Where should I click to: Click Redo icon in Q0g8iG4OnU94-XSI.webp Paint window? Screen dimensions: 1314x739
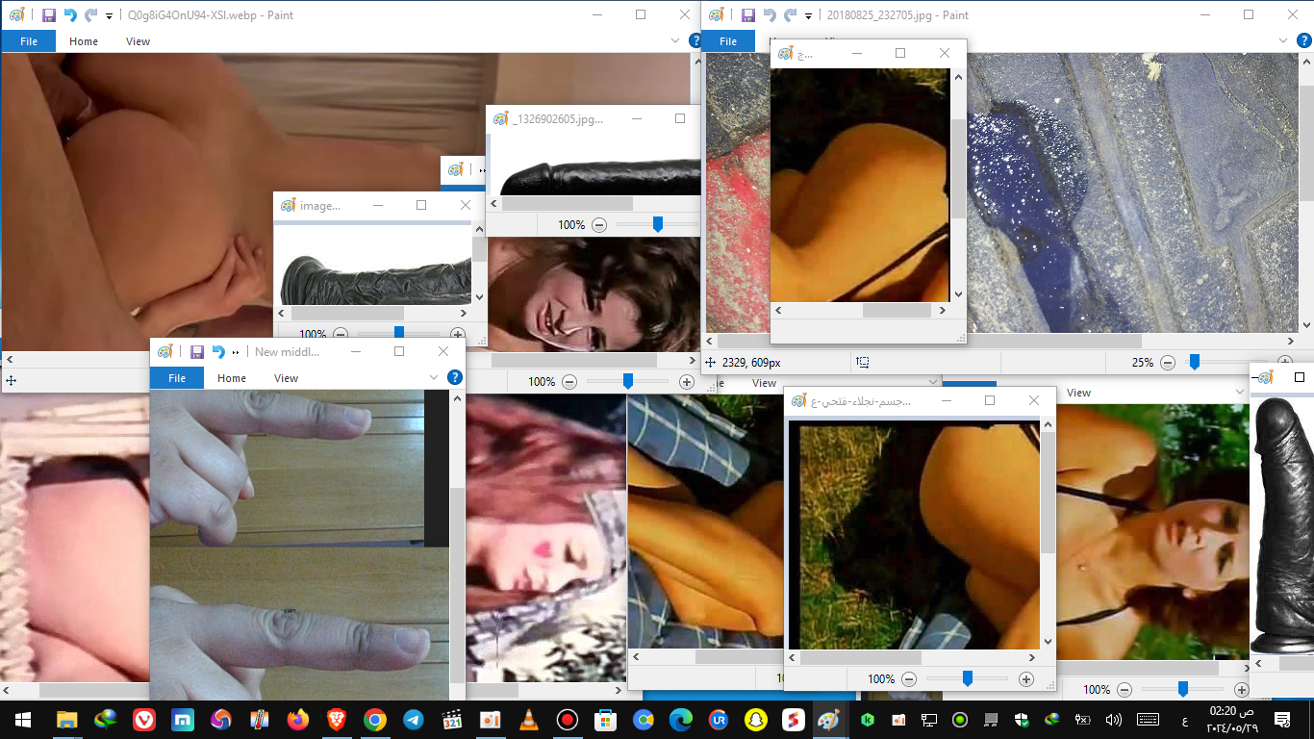click(x=90, y=15)
